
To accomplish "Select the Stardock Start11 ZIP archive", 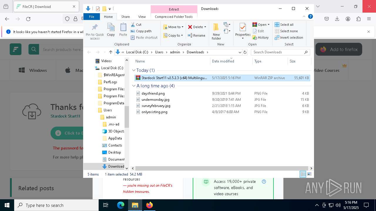I will [x=222, y=78].
